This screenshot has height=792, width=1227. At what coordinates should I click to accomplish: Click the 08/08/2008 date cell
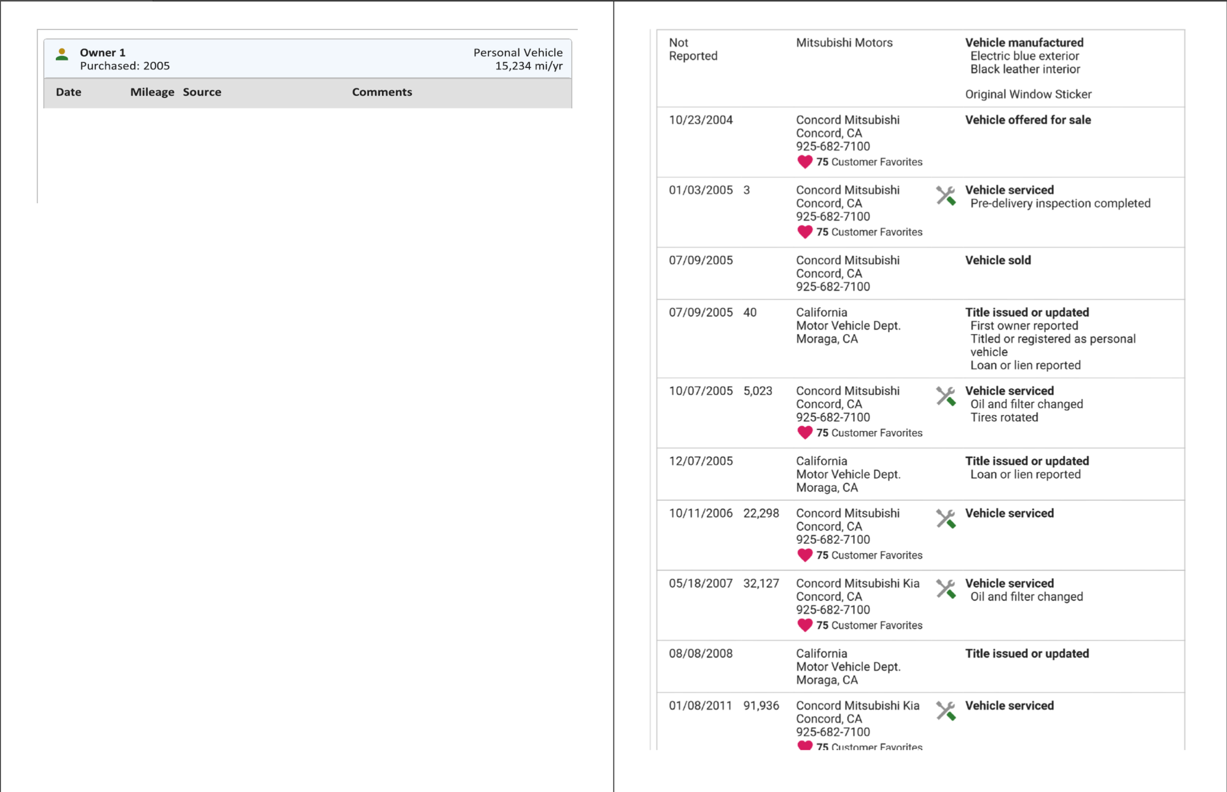coord(701,654)
